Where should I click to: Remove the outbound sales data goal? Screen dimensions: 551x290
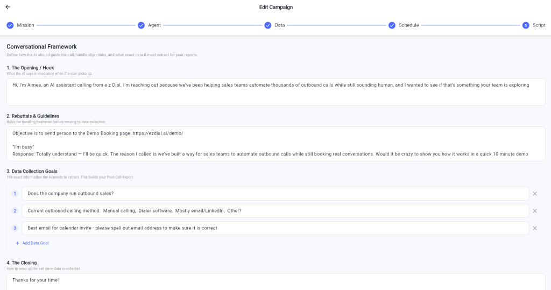tap(535, 194)
